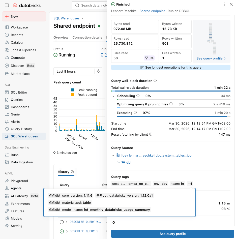The image size is (235, 239).
Task: Click the files pruned 0% filter badge
Action: click(149, 58)
